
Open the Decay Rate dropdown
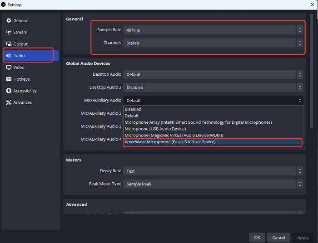pyautogui.click(x=213, y=171)
